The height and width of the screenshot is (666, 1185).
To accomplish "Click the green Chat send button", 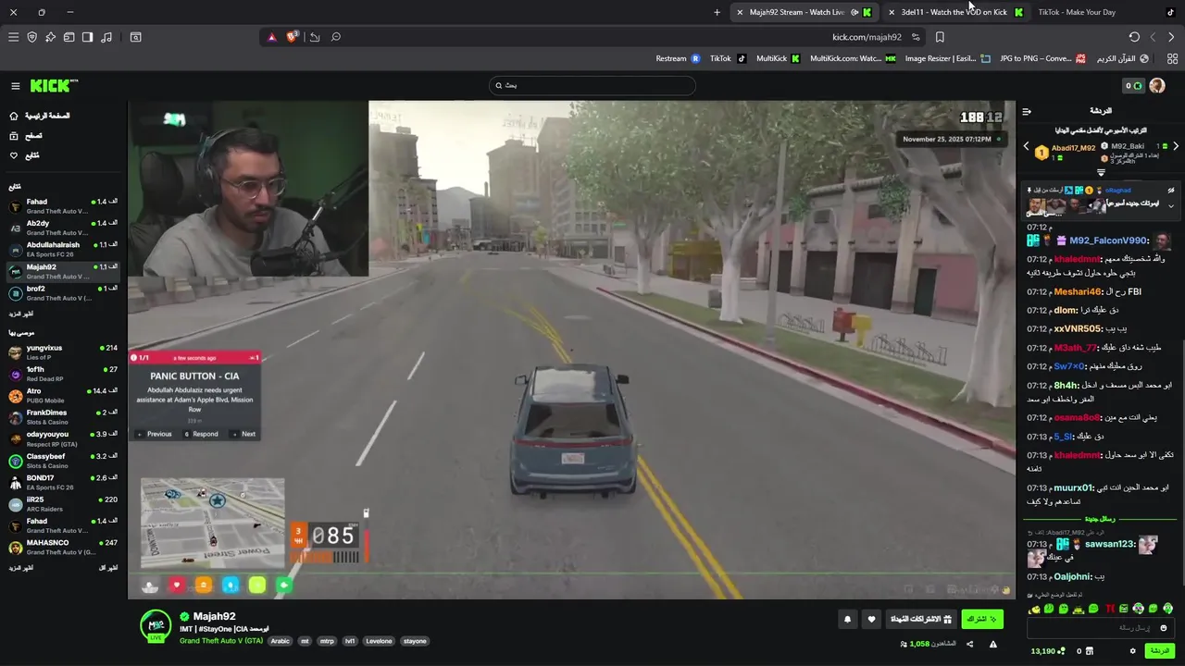I will 1160,651.
